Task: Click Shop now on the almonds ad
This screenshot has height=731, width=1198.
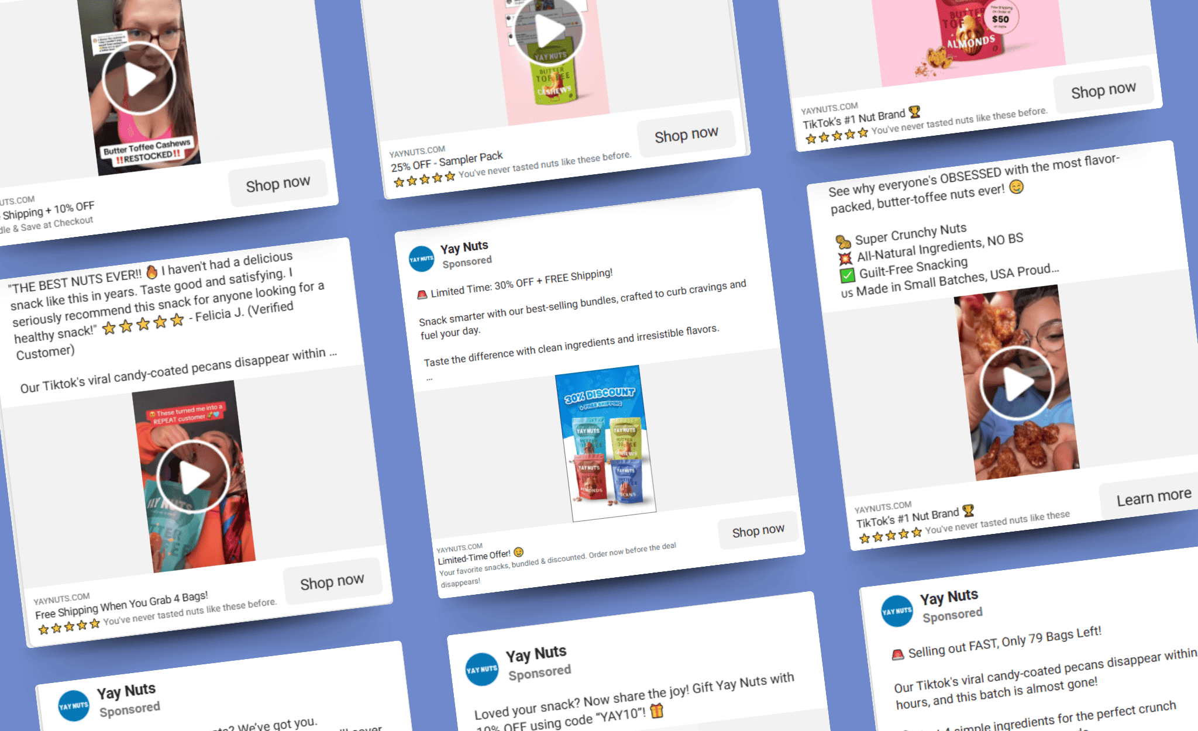Action: pyautogui.click(x=1103, y=91)
